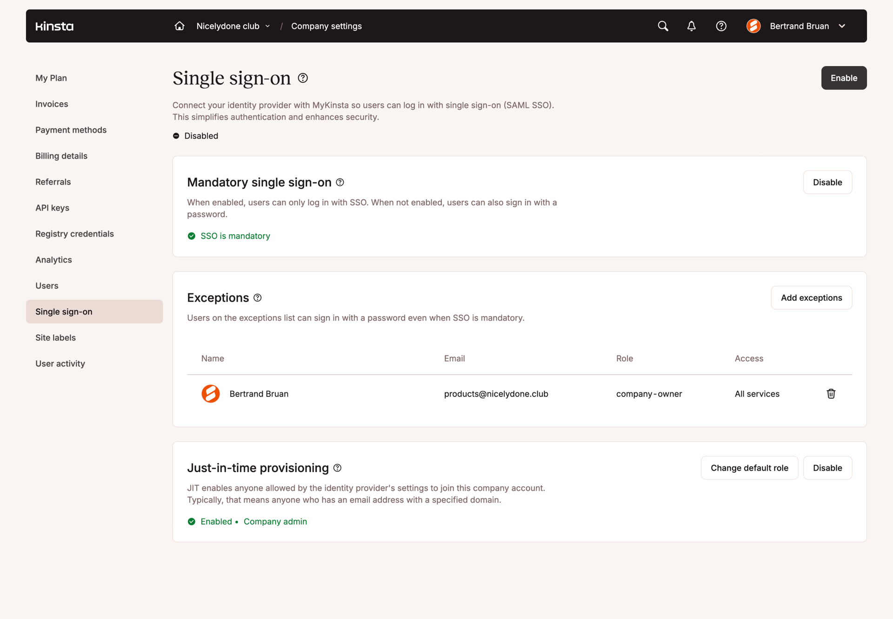Click Bertrand Bruan's avatar in exceptions table
The image size is (893, 619).
point(211,394)
